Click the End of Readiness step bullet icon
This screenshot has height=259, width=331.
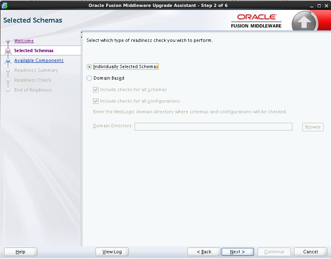8,90
